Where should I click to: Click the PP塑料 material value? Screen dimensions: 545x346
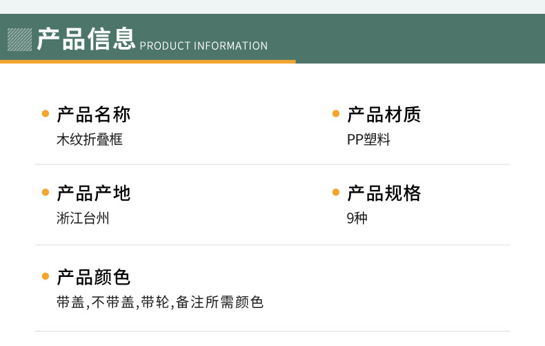point(368,140)
